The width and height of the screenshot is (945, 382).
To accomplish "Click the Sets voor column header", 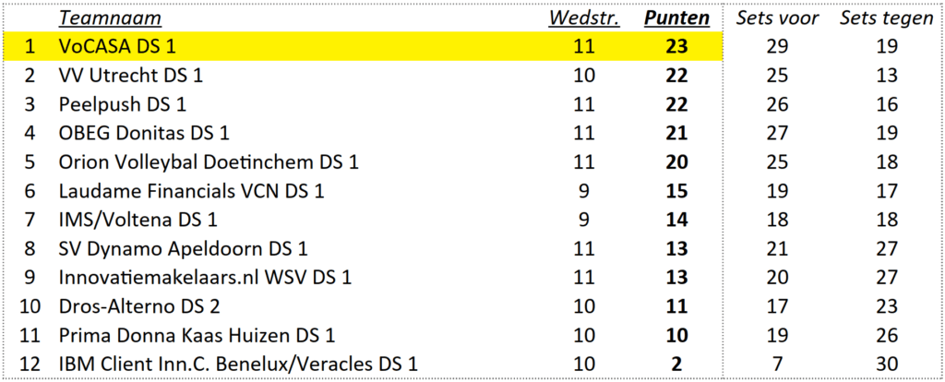I will pyautogui.click(x=777, y=18).
